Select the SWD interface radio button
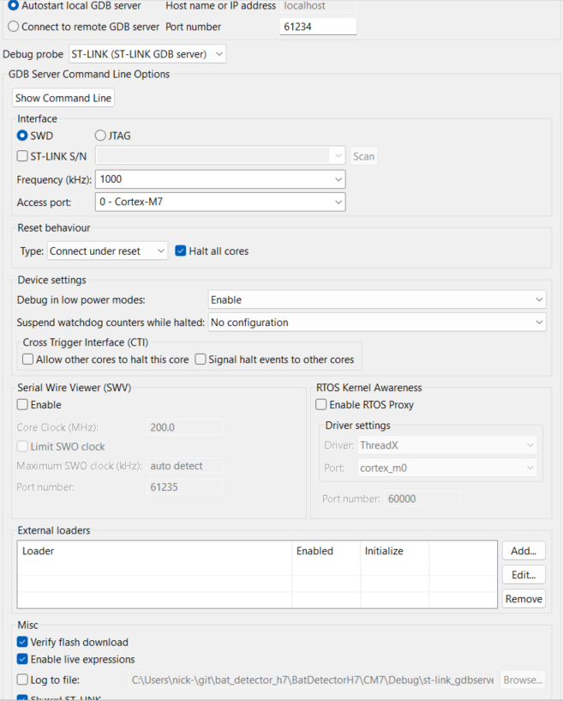The width and height of the screenshot is (563, 701). tap(23, 136)
